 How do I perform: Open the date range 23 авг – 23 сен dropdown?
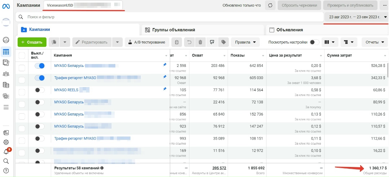click(x=356, y=17)
